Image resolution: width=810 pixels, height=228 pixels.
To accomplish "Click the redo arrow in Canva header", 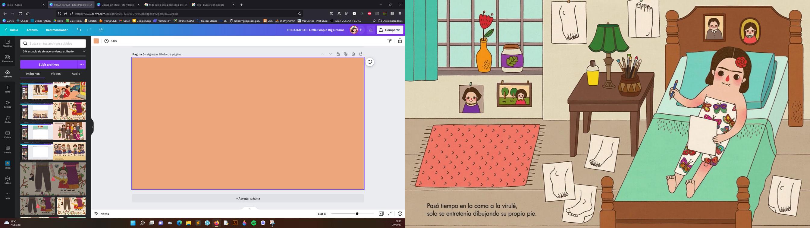I will pyautogui.click(x=89, y=30).
